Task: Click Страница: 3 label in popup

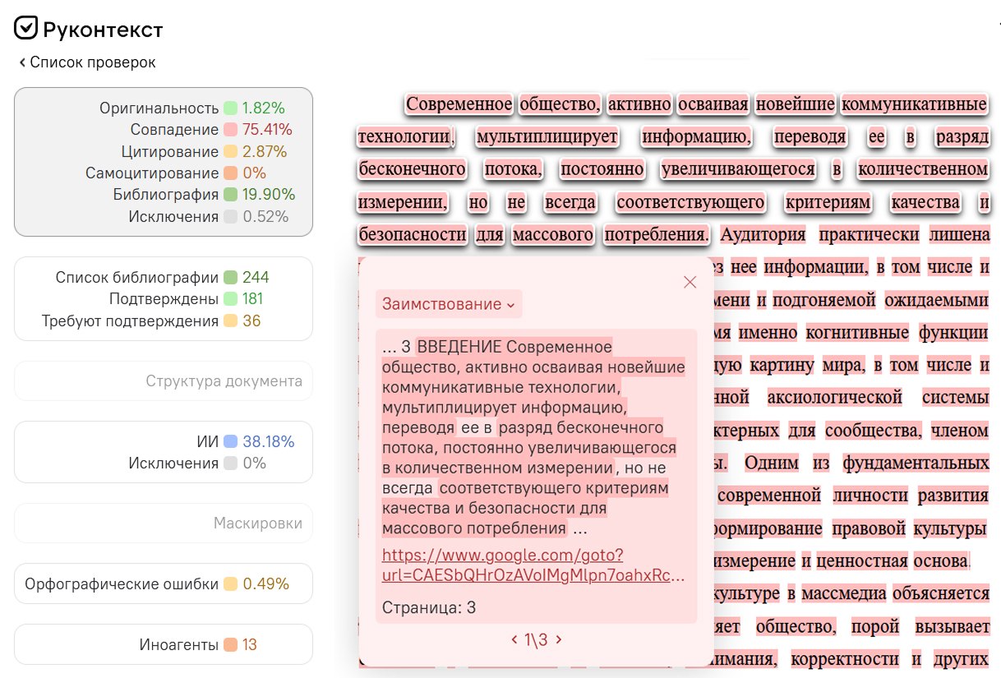Action: click(429, 608)
